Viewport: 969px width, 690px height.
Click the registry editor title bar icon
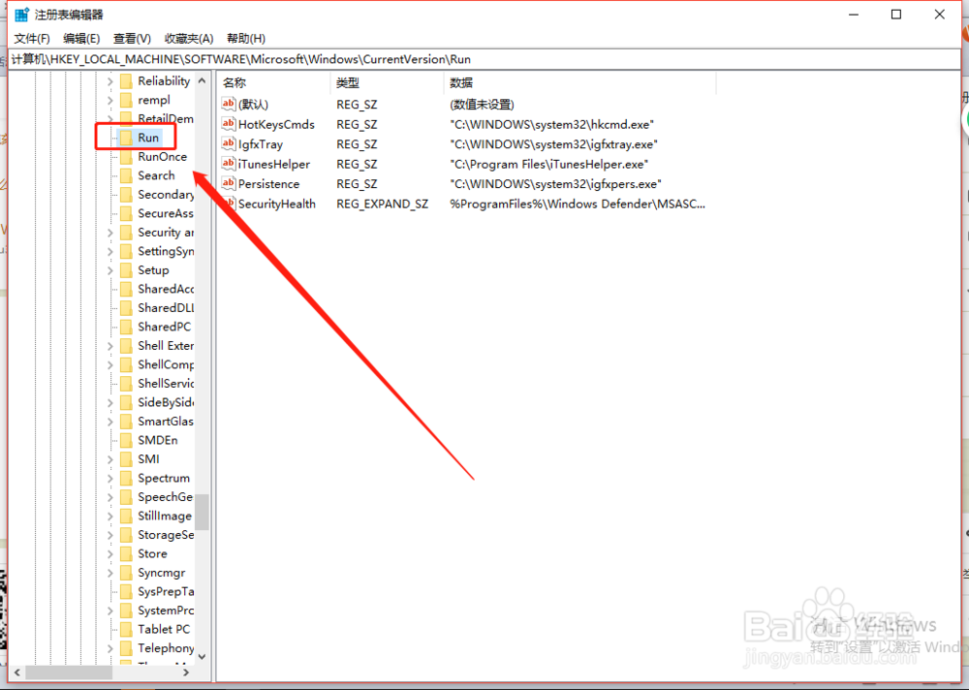pos(21,15)
